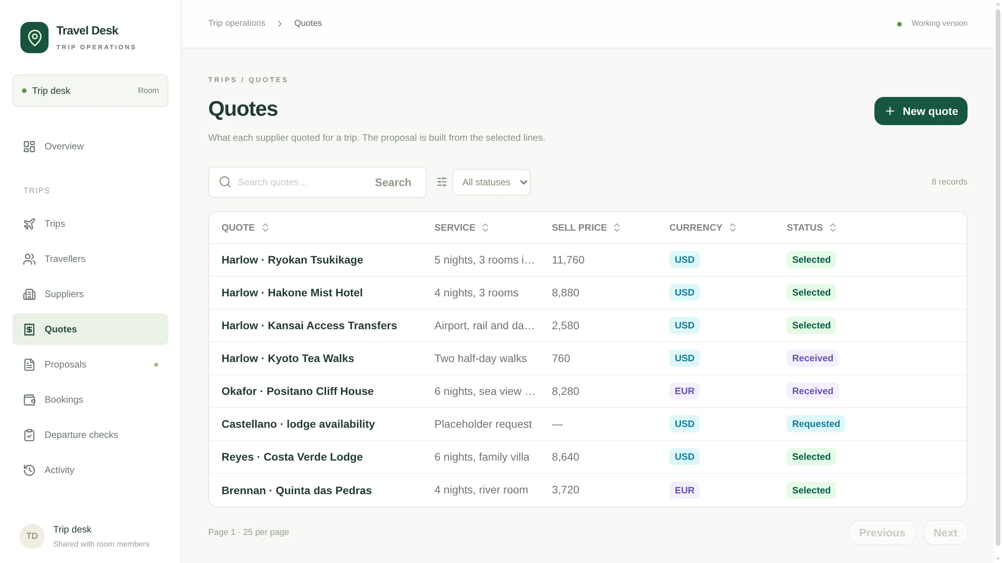Open Trip desk account at sidebar bottom
1002x563 pixels.
click(x=90, y=536)
